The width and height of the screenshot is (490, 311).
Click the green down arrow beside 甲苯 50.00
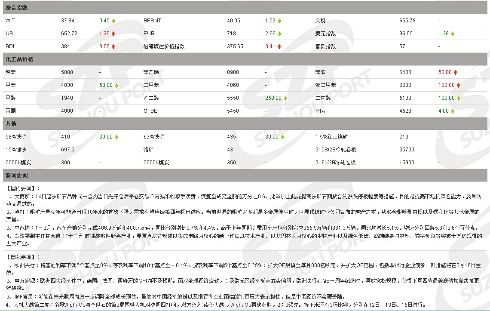[x=116, y=85]
